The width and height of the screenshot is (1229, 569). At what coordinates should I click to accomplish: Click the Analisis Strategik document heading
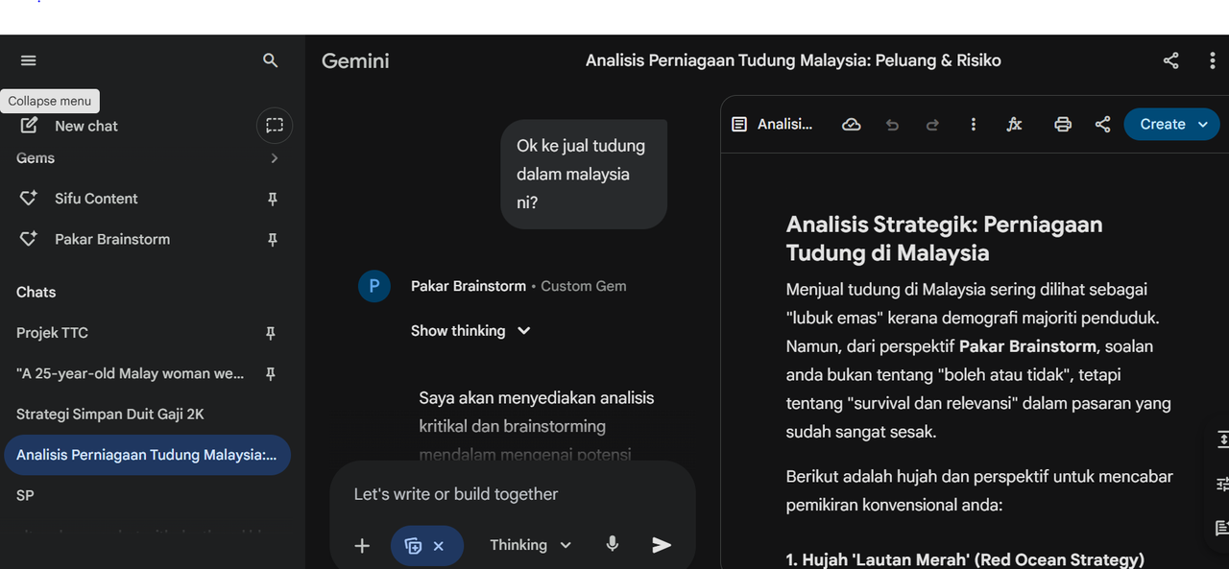(944, 239)
